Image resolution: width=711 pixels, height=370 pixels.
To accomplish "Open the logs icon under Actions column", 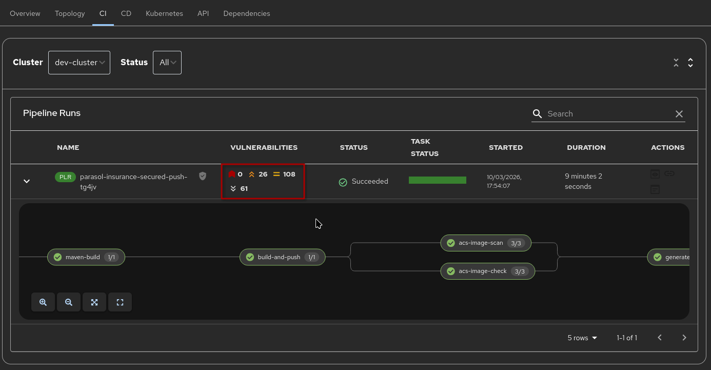I will point(655,189).
